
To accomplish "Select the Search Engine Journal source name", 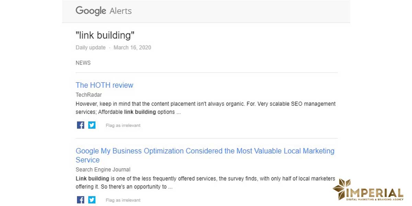I will tap(103, 170).
